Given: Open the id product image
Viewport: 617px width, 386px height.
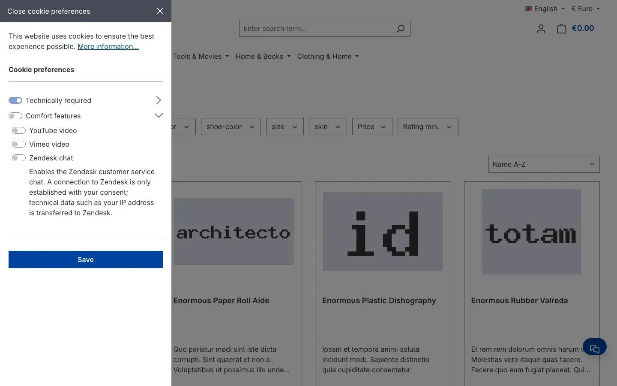Looking at the screenshot, I should point(383,232).
